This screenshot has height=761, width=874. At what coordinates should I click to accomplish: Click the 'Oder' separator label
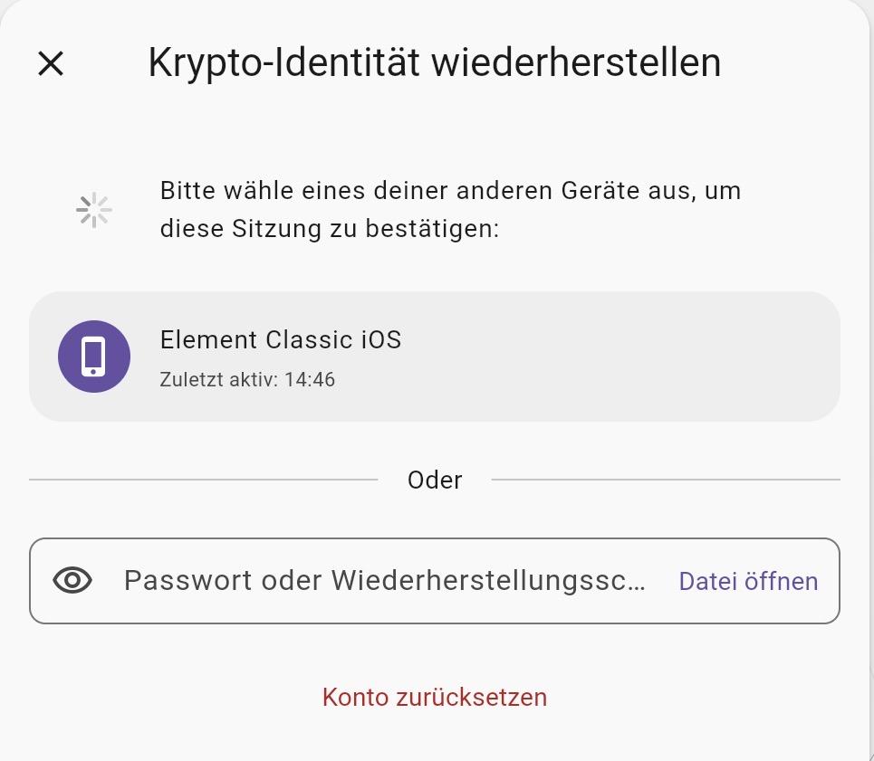pyautogui.click(x=435, y=480)
